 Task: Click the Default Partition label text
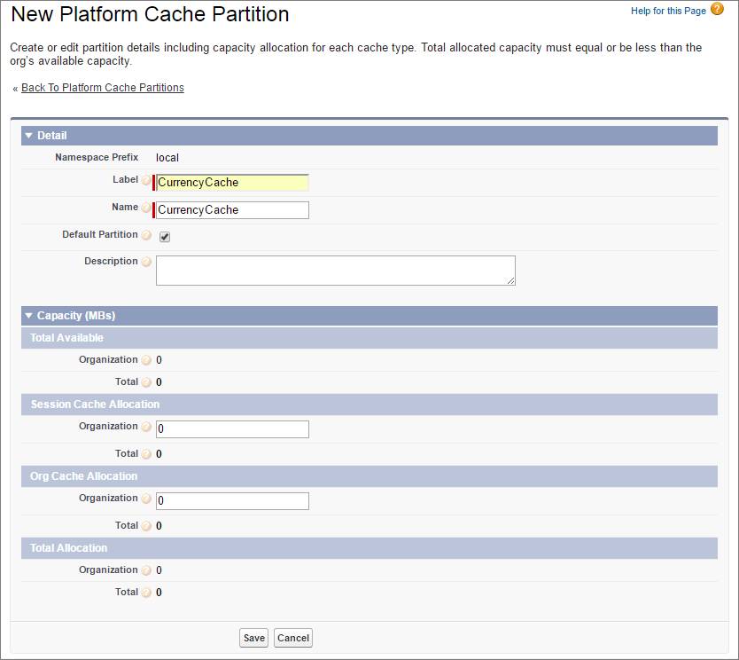tap(100, 234)
